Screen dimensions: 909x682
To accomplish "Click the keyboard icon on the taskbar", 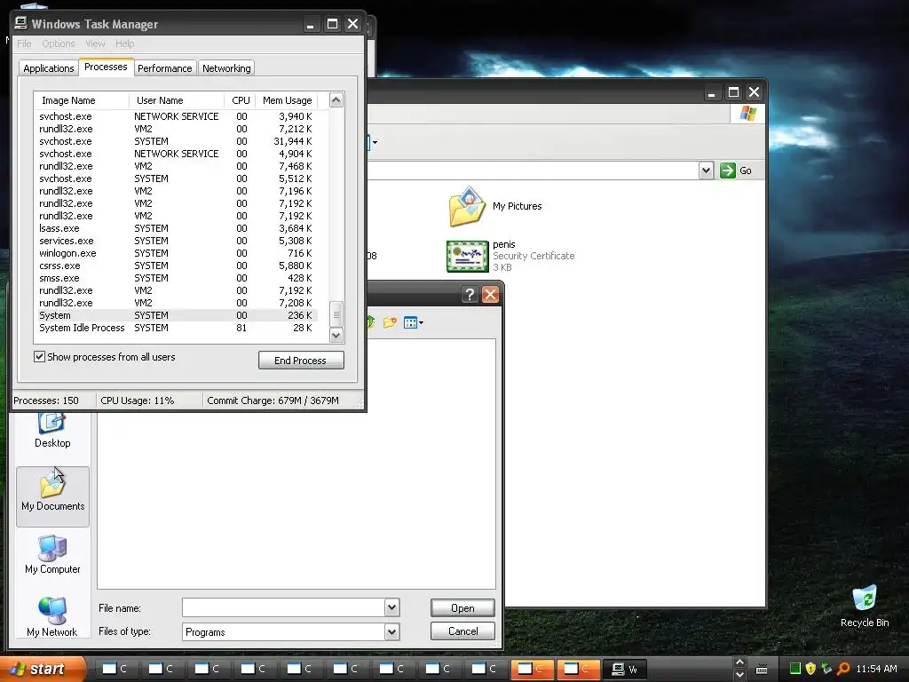I will coord(762,670).
